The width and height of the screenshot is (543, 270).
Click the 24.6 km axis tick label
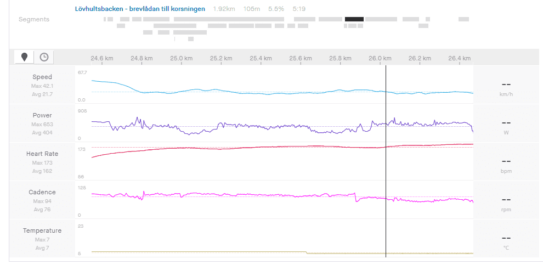102,58
